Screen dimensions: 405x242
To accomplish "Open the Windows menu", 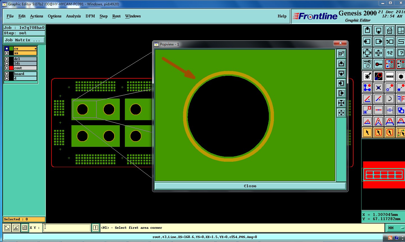I will (133, 16).
